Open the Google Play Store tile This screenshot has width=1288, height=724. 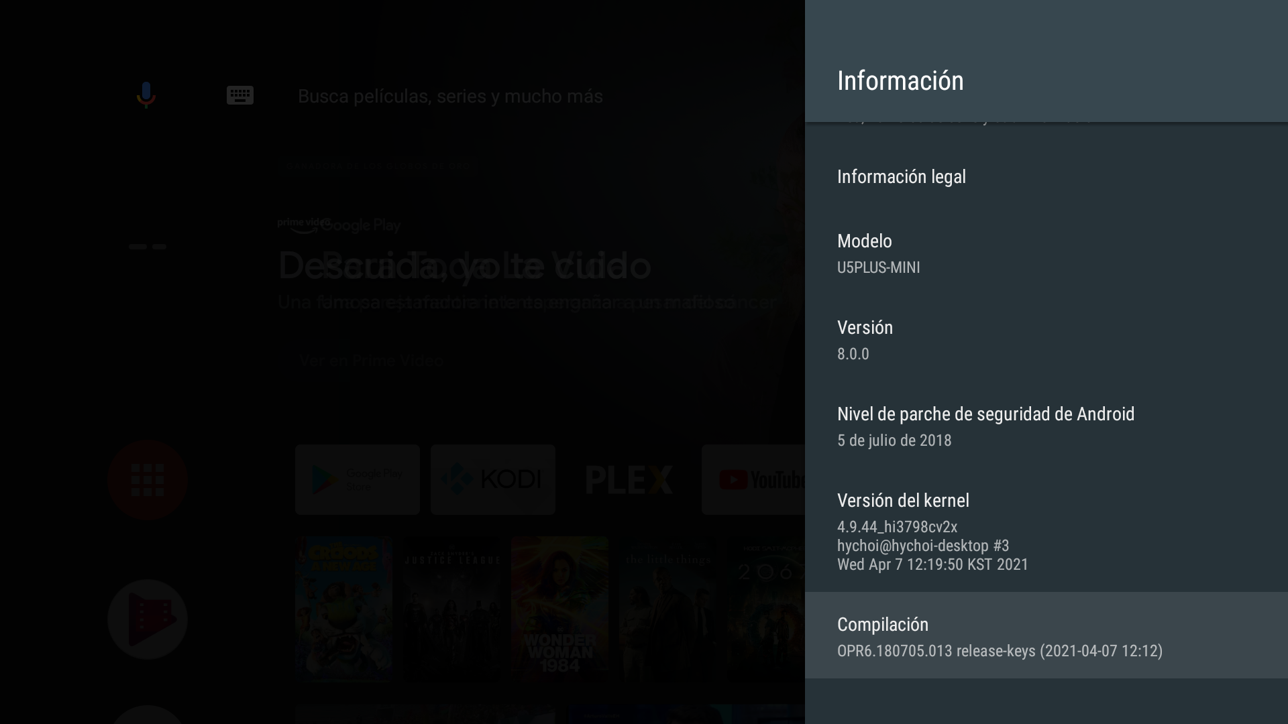click(x=357, y=479)
